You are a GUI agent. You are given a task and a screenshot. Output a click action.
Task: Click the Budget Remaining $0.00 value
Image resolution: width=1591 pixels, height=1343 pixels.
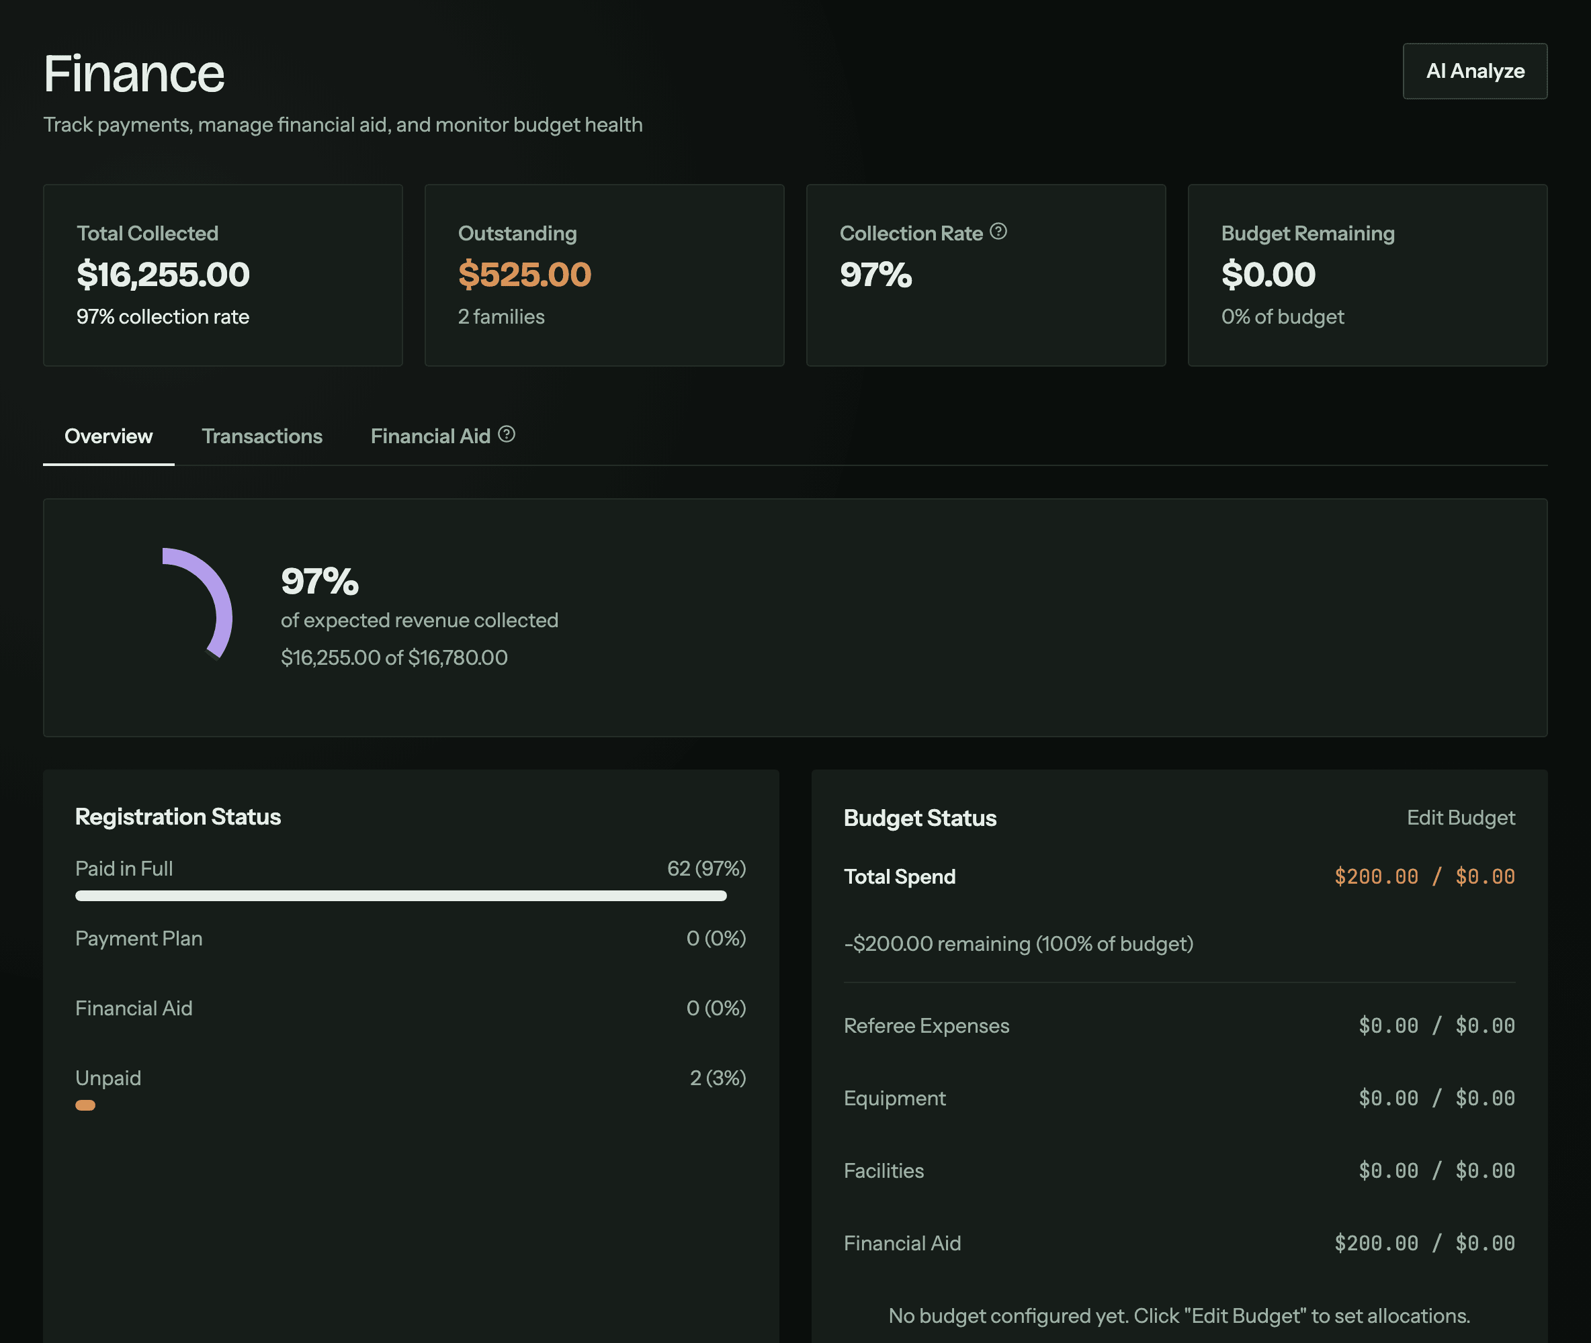coord(1268,275)
